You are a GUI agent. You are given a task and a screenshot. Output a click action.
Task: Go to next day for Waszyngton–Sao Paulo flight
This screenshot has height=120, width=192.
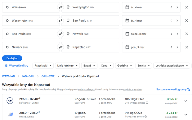[x=177, y=21]
